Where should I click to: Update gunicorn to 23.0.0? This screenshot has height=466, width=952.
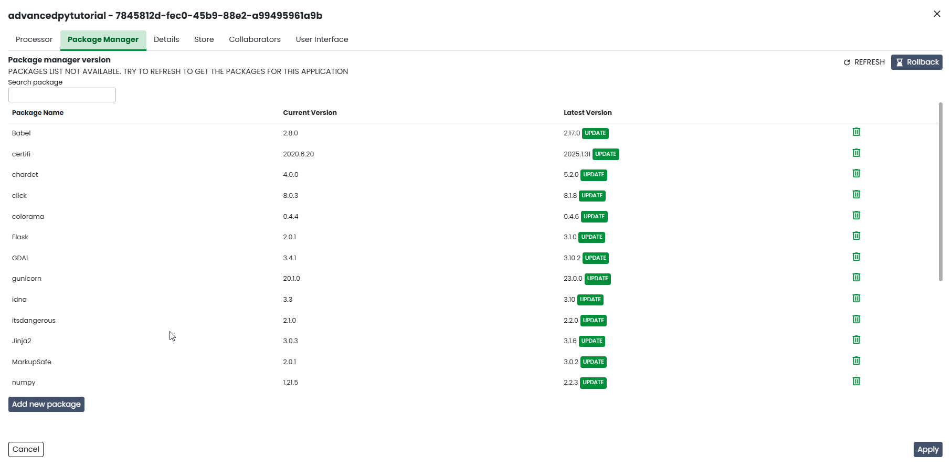(x=598, y=279)
